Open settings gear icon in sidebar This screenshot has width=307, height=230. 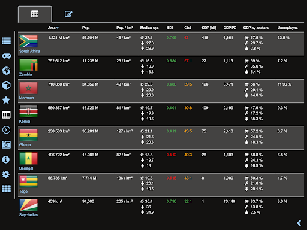tap(5, 174)
